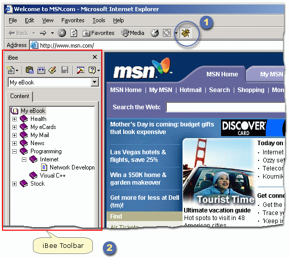The width and height of the screenshot is (289, 258).
Task: Click the iBee edit pencil icon
Action: point(52,70)
